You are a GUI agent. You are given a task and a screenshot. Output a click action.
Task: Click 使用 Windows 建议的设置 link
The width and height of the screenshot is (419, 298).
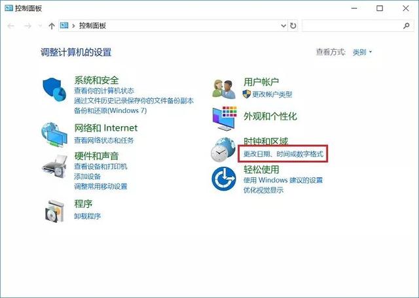pos(283,180)
